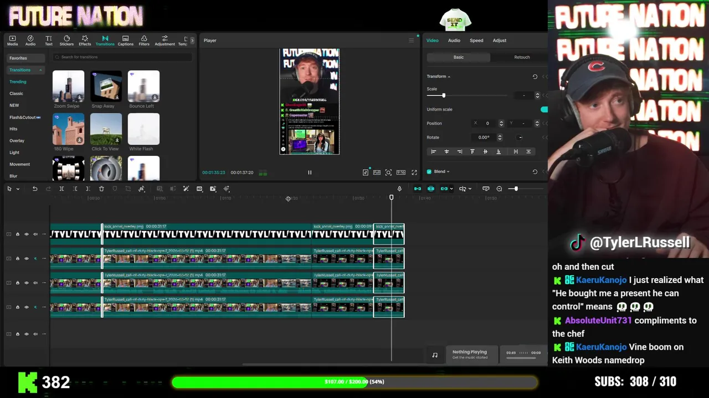The image size is (709, 398).
Task: Open the Adjustment tab
Action: tap(165, 40)
